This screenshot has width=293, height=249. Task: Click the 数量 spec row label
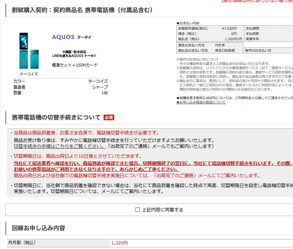(17, 93)
